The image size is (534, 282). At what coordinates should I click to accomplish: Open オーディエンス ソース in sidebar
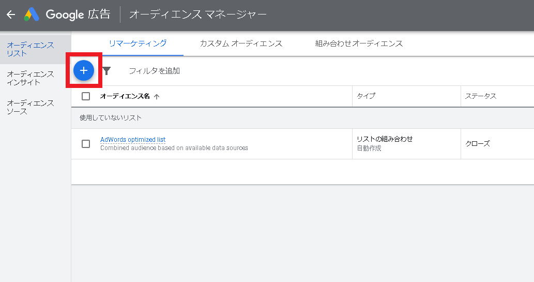(x=30, y=107)
